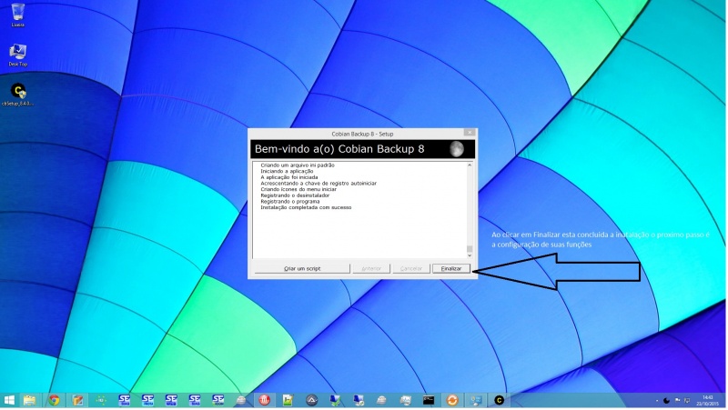Click the moon logo in setup header
Viewport: 728px width, 410px height.
coord(456,148)
